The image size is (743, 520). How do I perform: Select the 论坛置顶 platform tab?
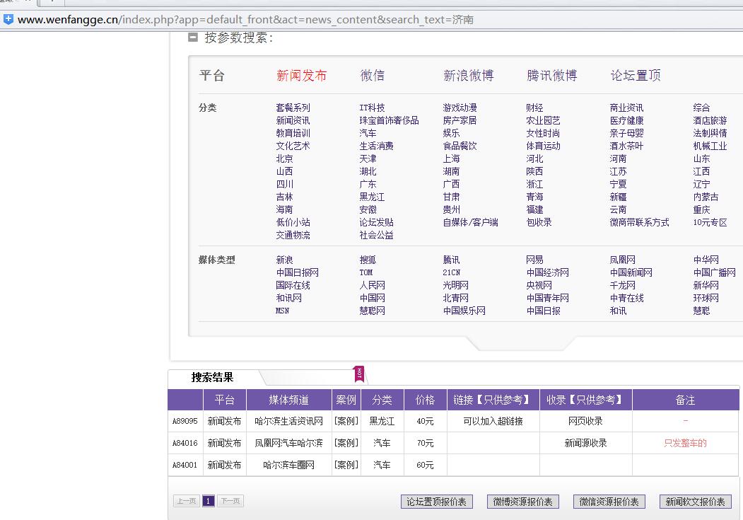click(636, 76)
